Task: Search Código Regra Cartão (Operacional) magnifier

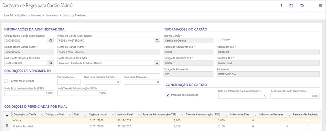Action: coord(51,41)
